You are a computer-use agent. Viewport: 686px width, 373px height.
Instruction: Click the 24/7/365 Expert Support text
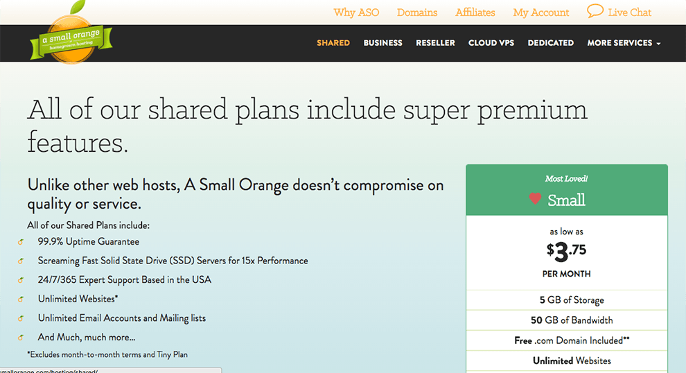124,280
